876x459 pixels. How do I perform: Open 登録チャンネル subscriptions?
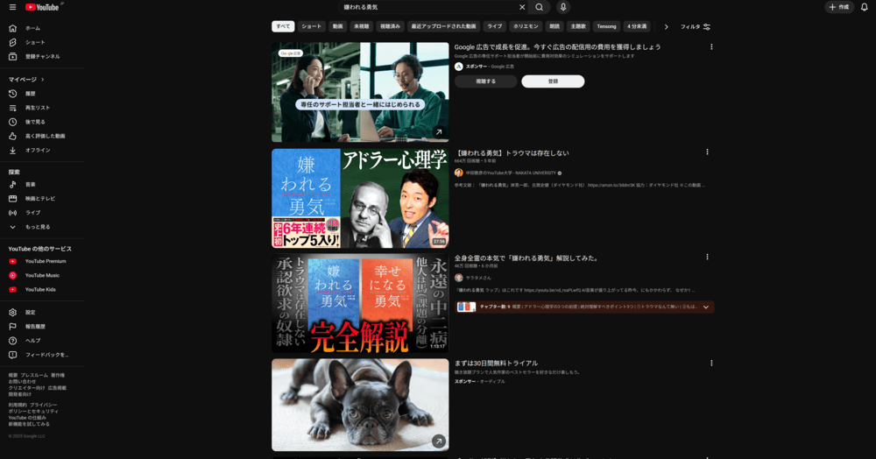tap(42, 56)
